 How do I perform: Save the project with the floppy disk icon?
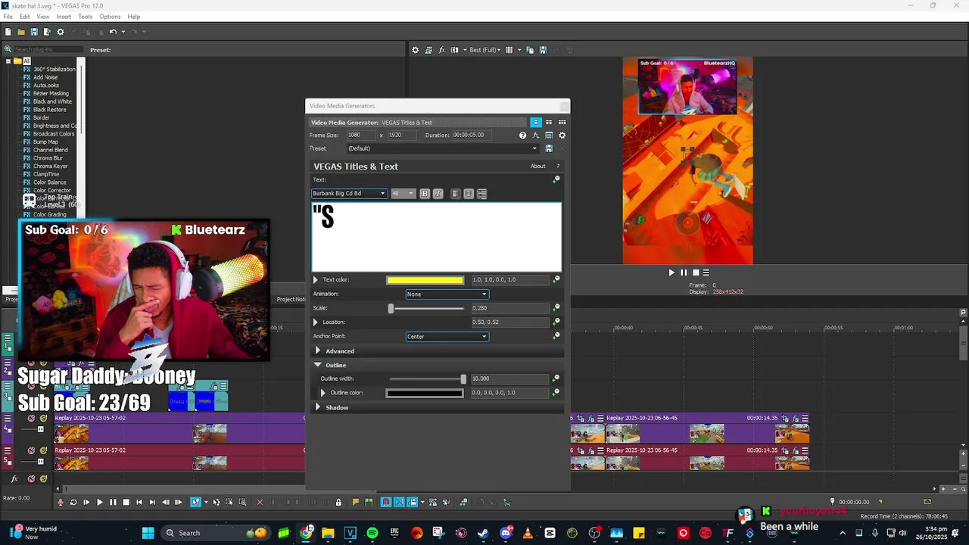(x=34, y=32)
